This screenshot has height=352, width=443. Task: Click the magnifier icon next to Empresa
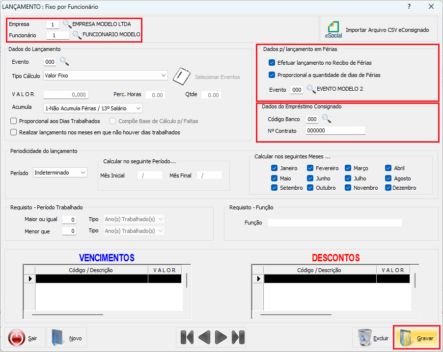[x=67, y=24]
